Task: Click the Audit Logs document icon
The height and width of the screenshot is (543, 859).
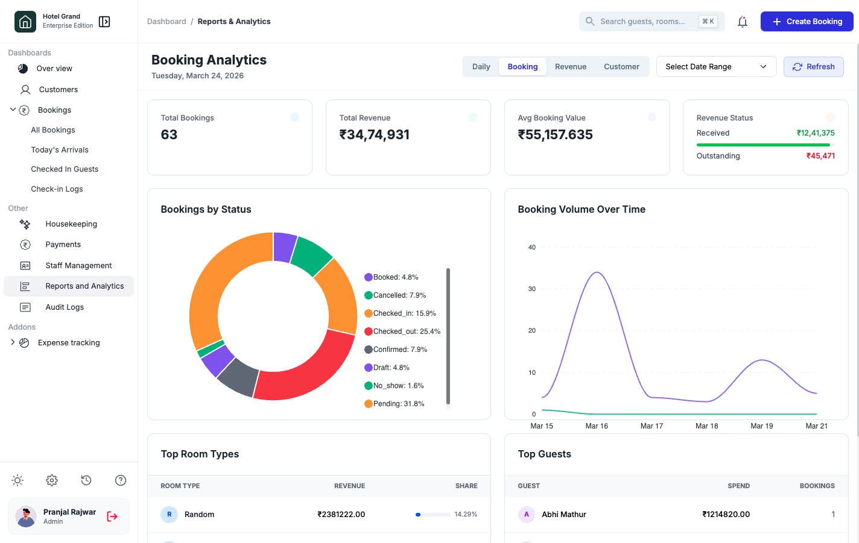Action: pyautogui.click(x=24, y=307)
